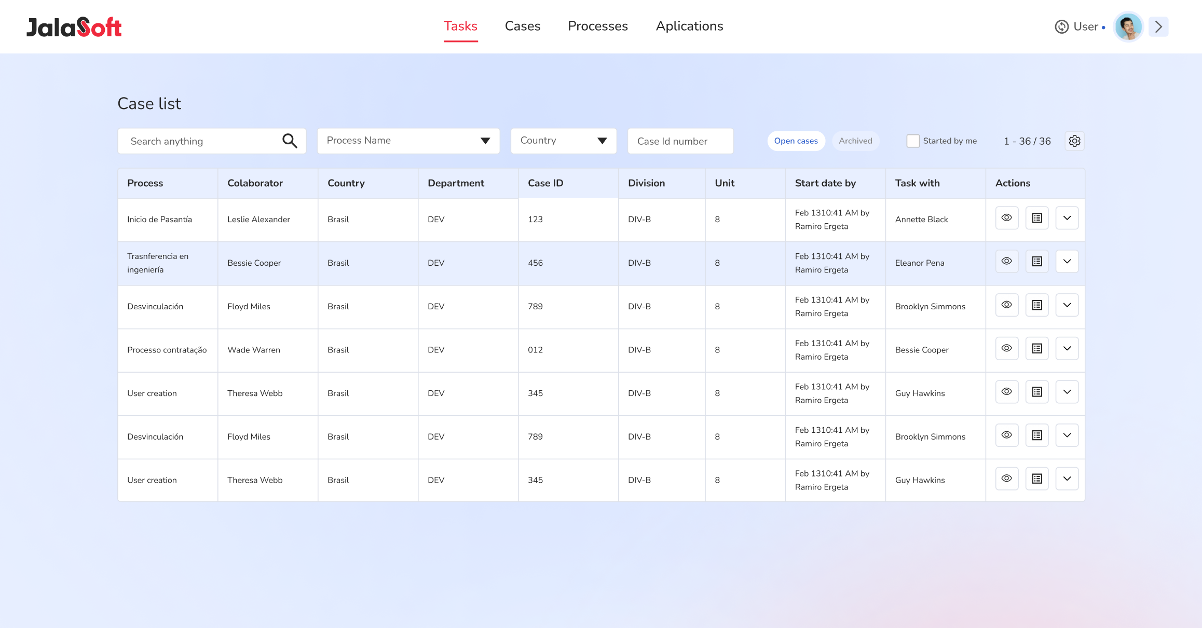Open details list for case 789 third row
Screen dimensions: 1202x628
click(x=1037, y=305)
